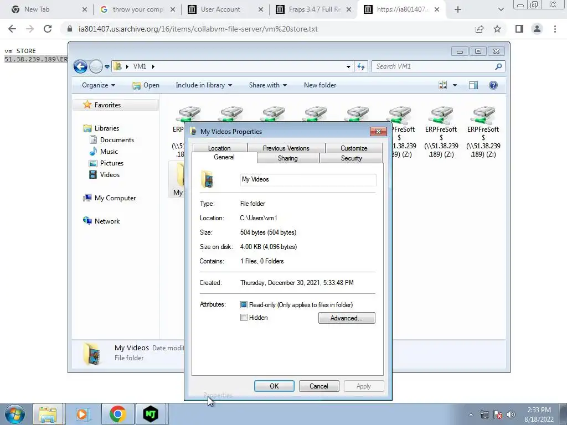567x425 pixels.
Task: Bookmark this page with star icon
Action: click(497, 29)
